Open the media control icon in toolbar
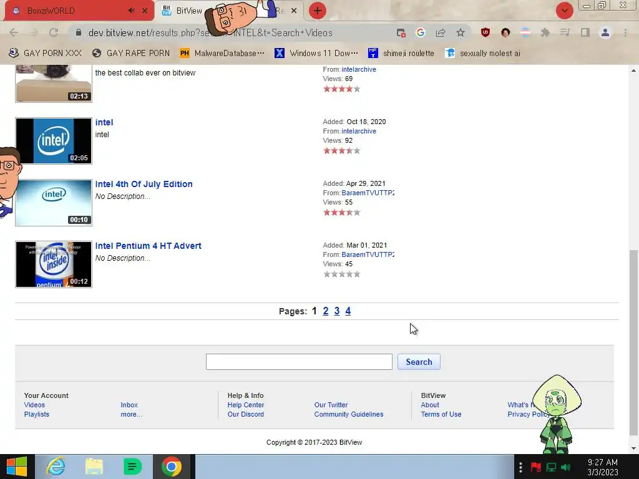 [565, 32]
